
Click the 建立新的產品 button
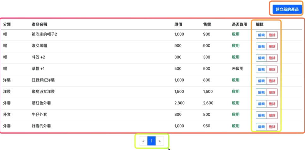[287, 9]
